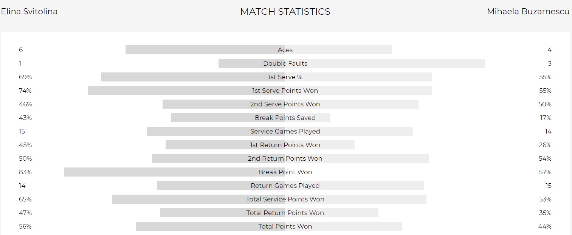The image size is (572, 235).
Task: Select the Total Service Points Won label
Action: (285, 199)
